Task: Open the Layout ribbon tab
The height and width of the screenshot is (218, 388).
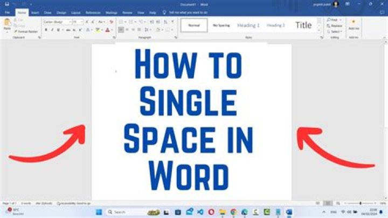Action: coord(76,12)
